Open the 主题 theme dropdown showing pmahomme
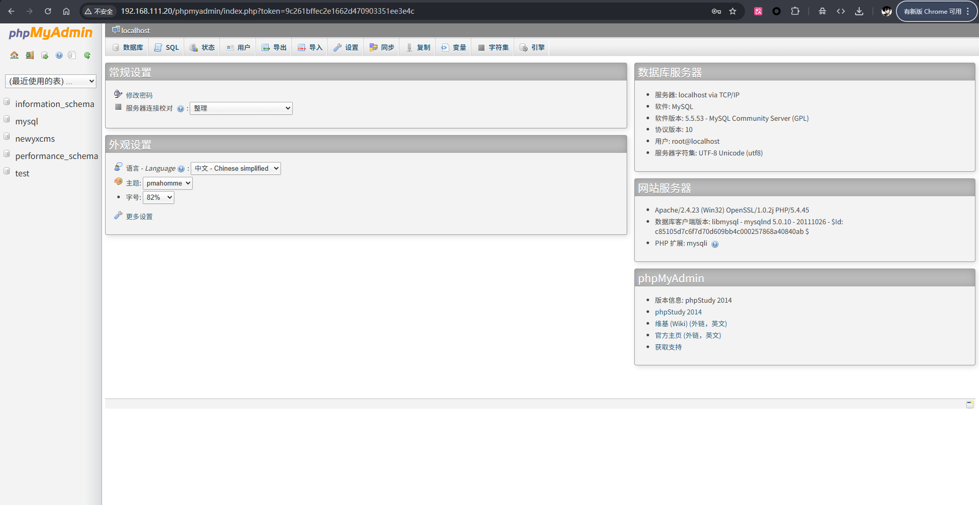Screen dimensions: 979x505 pos(168,183)
